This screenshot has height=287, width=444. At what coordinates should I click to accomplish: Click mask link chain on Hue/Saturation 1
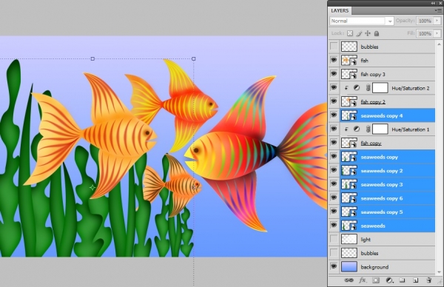368,129
